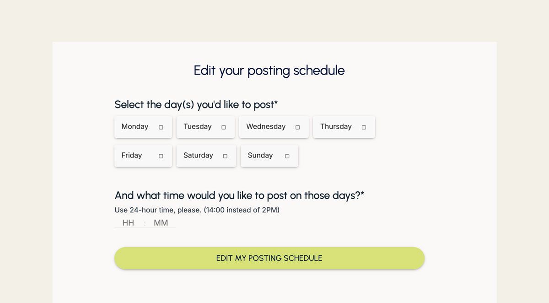Click the "Select the day(s)" question label

pyautogui.click(x=196, y=104)
